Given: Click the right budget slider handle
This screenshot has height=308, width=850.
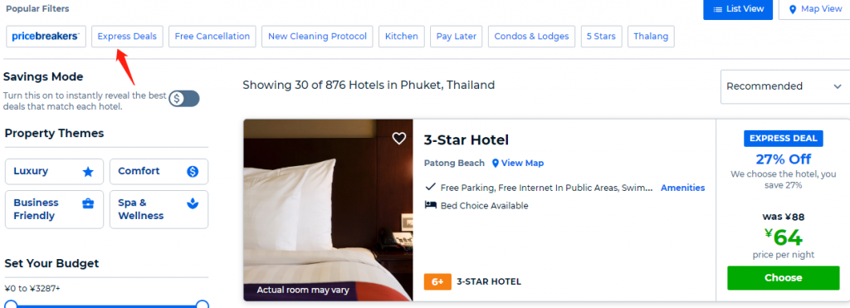Looking at the screenshot, I should point(203,305).
